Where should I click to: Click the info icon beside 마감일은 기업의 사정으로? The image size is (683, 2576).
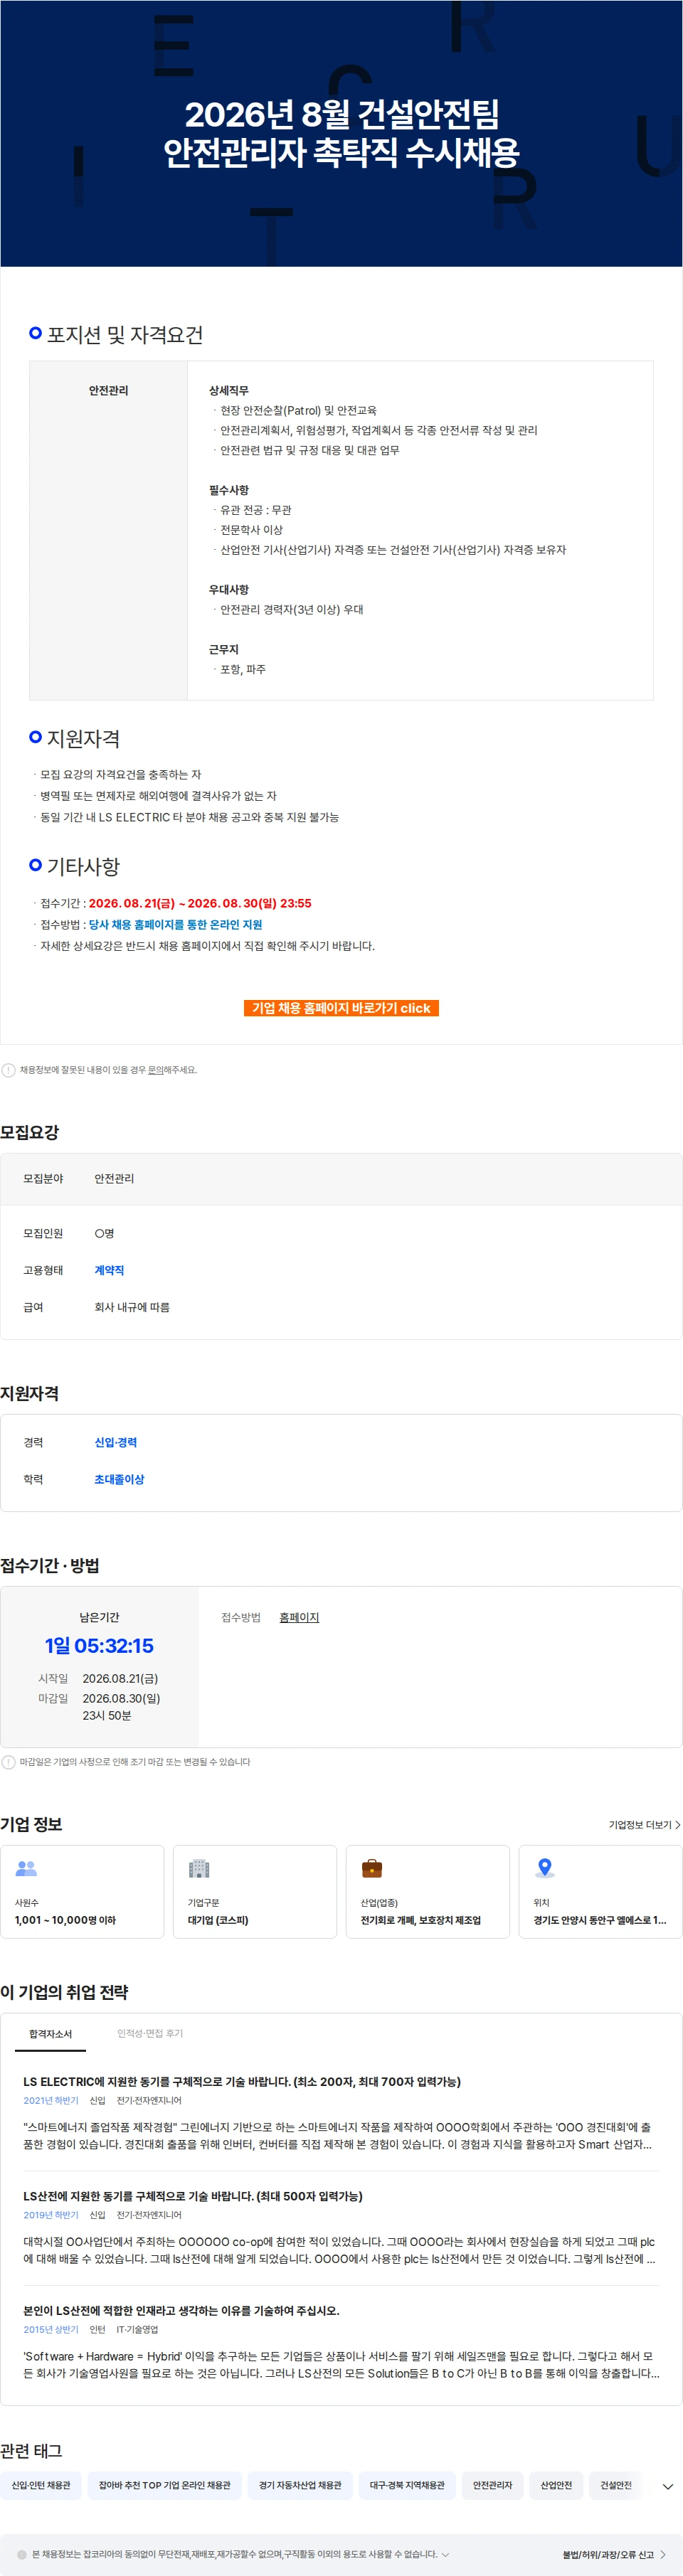pos(8,1762)
